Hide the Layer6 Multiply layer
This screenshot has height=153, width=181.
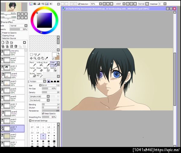[3, 74]
